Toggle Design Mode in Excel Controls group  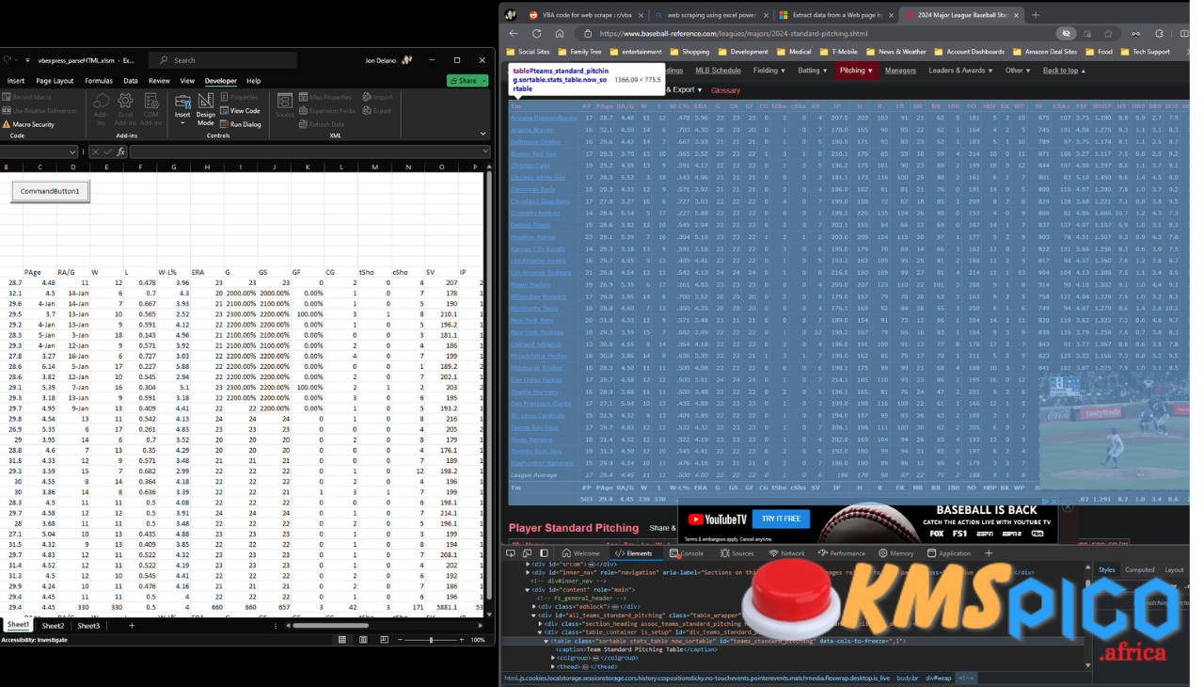pos(205,107)
